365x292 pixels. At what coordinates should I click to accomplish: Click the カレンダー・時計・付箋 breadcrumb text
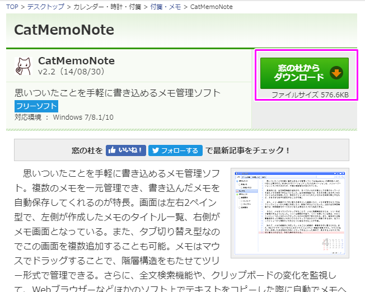tap(107, 7)
